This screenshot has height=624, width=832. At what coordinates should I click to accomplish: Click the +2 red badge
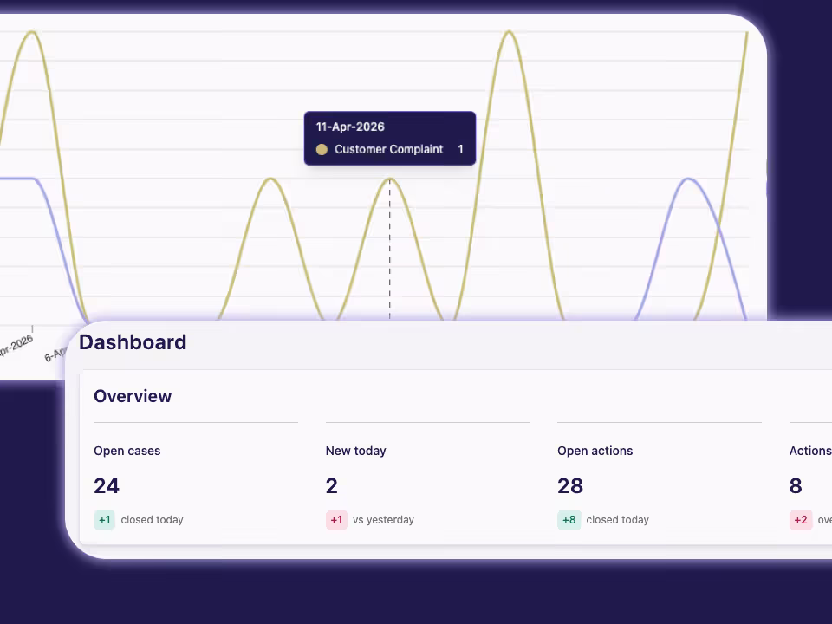[801, 520]
